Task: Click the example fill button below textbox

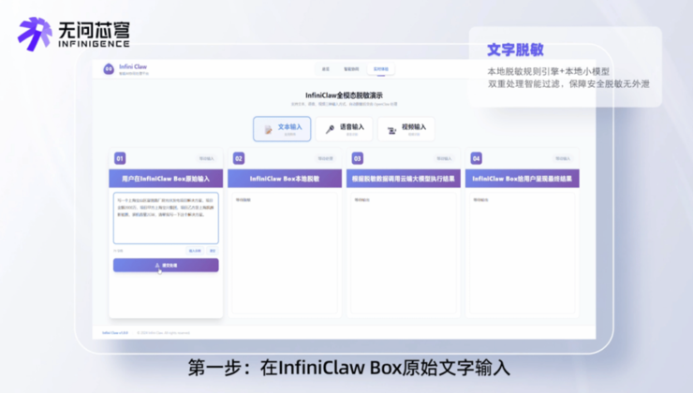Action: (194, 251)
